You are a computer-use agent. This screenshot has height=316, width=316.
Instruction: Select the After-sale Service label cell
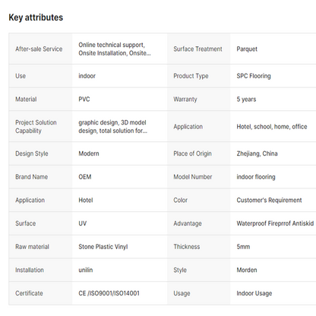point(40,49)
